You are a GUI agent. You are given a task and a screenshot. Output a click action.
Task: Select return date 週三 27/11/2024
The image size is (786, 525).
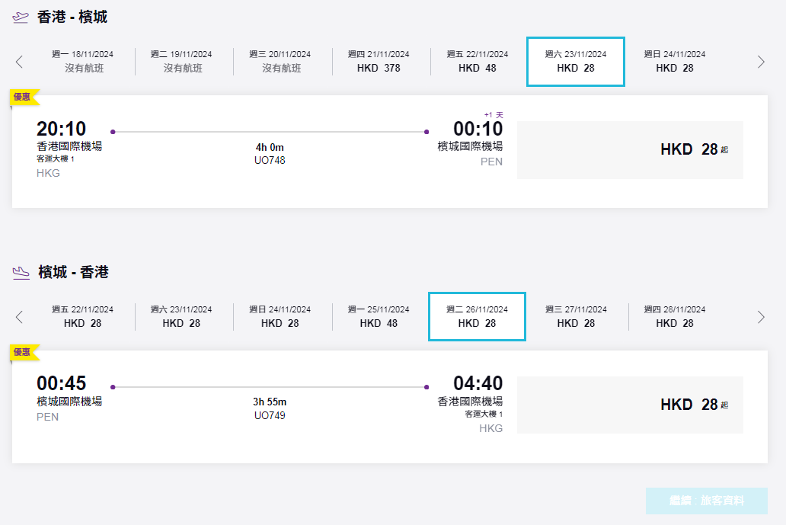(576, 317)
